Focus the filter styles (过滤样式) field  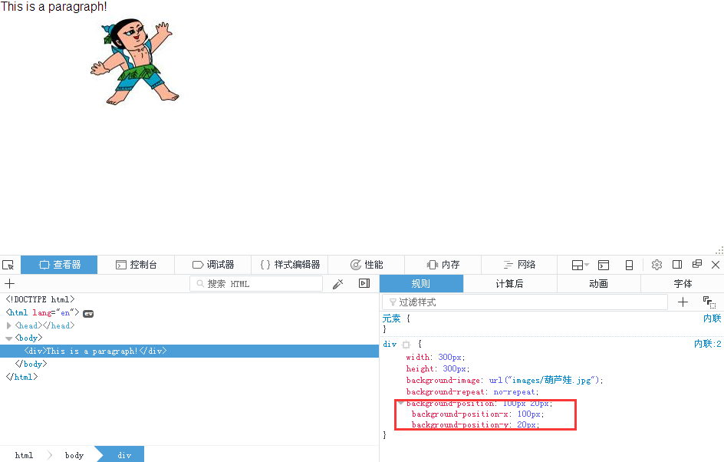(525, 302)
